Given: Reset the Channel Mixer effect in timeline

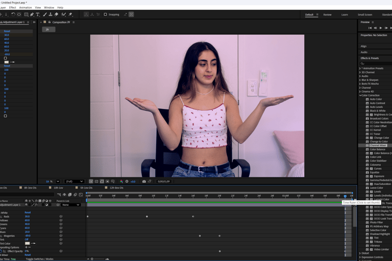Looking at the screenshot, I should coord(28,255).
